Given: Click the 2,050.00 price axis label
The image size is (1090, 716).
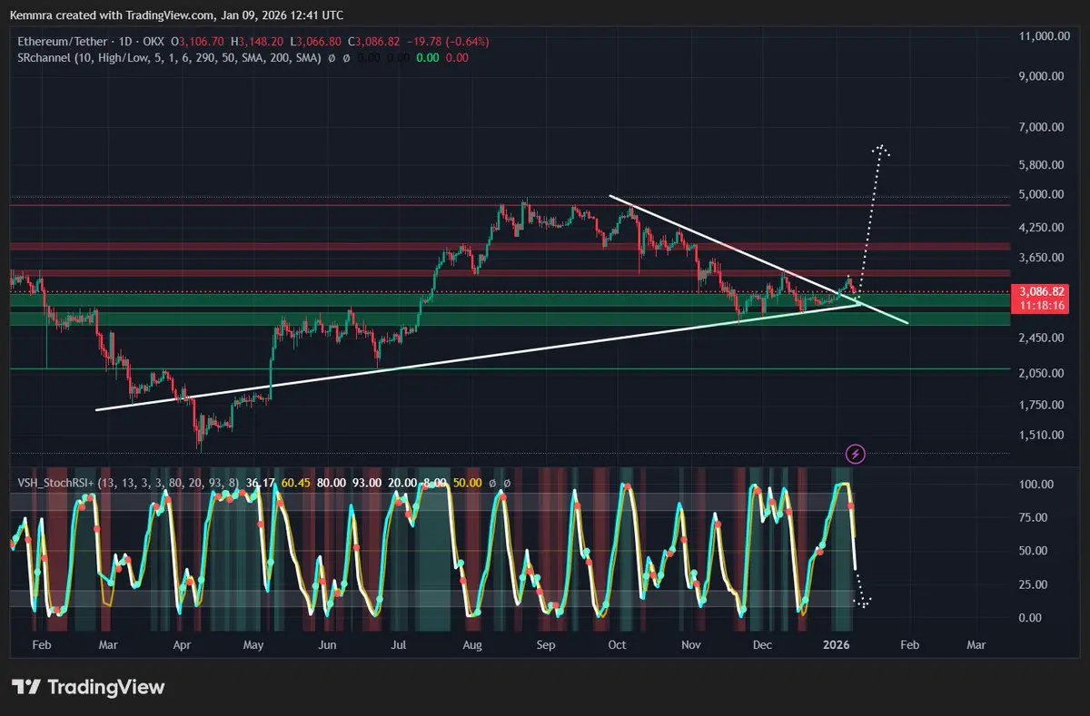Looking at the screenshot, I should coord(1041,373).
